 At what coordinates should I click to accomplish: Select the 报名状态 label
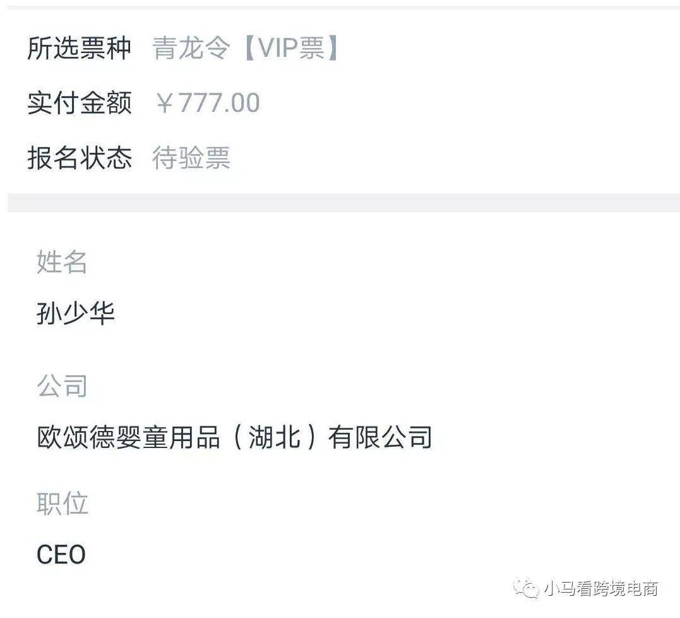click(x=79, y=157)
